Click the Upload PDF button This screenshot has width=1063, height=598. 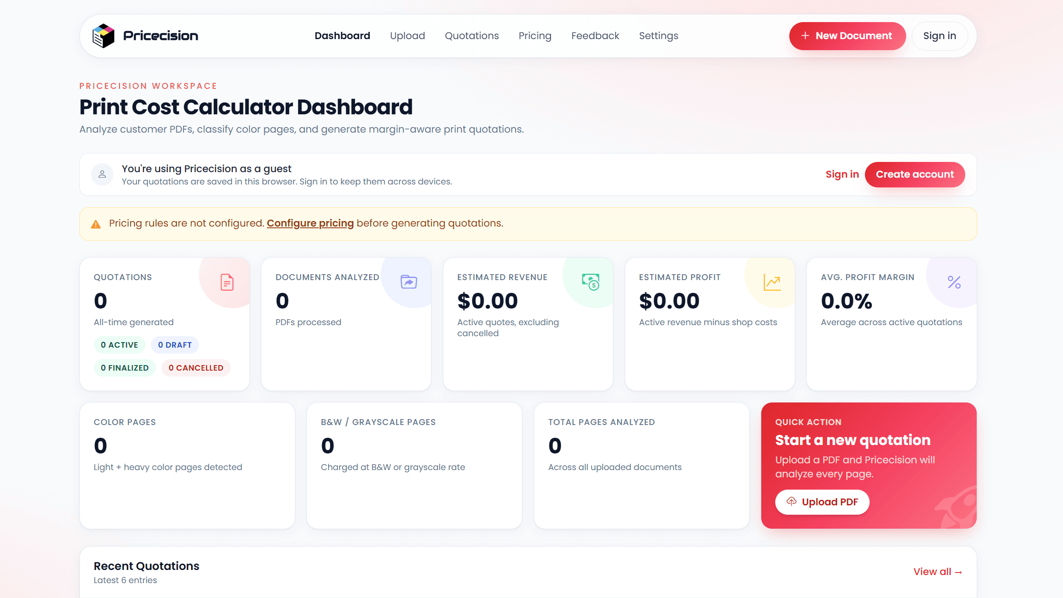[822, 502]
